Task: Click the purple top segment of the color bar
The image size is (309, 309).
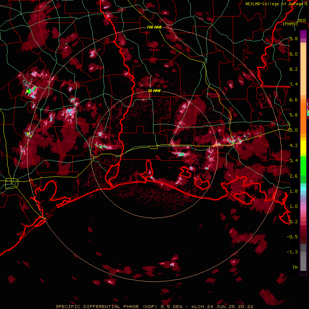Action: 303,34
